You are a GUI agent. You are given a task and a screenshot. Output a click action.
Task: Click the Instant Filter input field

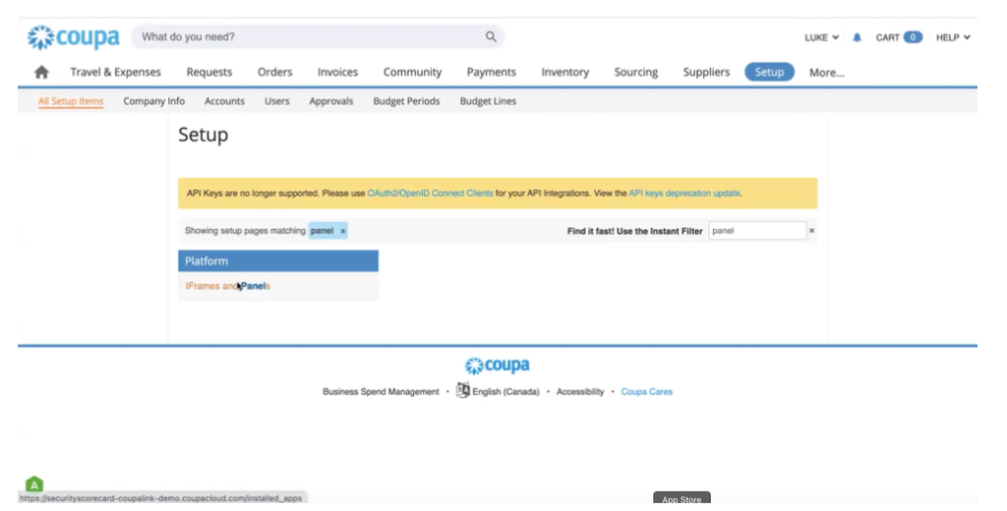pyautogui.click(x=757, y=231)
